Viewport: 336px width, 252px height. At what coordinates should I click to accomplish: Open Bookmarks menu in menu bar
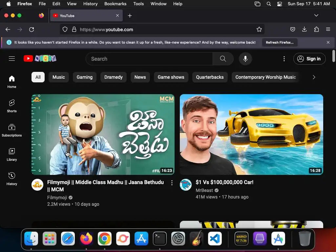(x=115, y=4)
